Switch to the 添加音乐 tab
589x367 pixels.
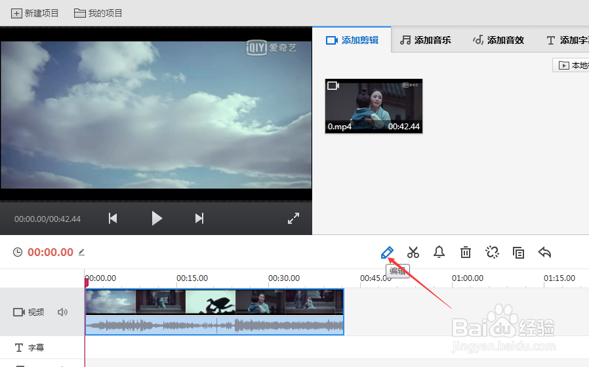point(425,40)
